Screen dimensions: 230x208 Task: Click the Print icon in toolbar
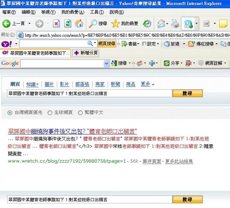175,24
